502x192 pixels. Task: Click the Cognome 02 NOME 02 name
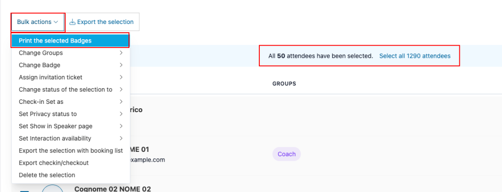click(112, 189)
